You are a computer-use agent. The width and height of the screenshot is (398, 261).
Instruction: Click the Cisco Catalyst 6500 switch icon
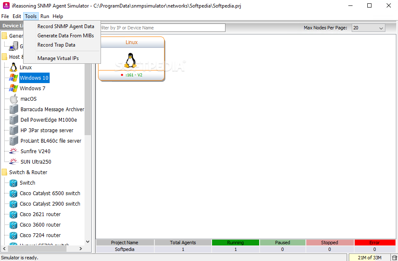click(13, 193)
